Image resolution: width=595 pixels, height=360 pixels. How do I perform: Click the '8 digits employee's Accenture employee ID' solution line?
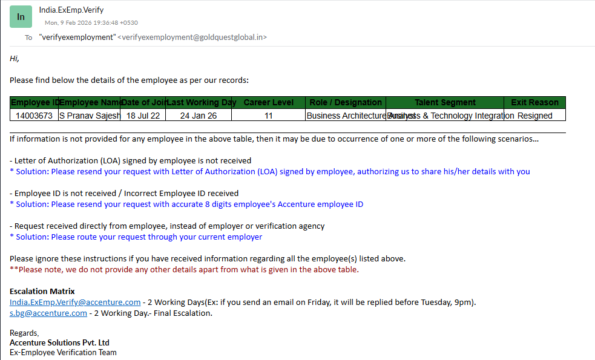(x=186, y=205)
